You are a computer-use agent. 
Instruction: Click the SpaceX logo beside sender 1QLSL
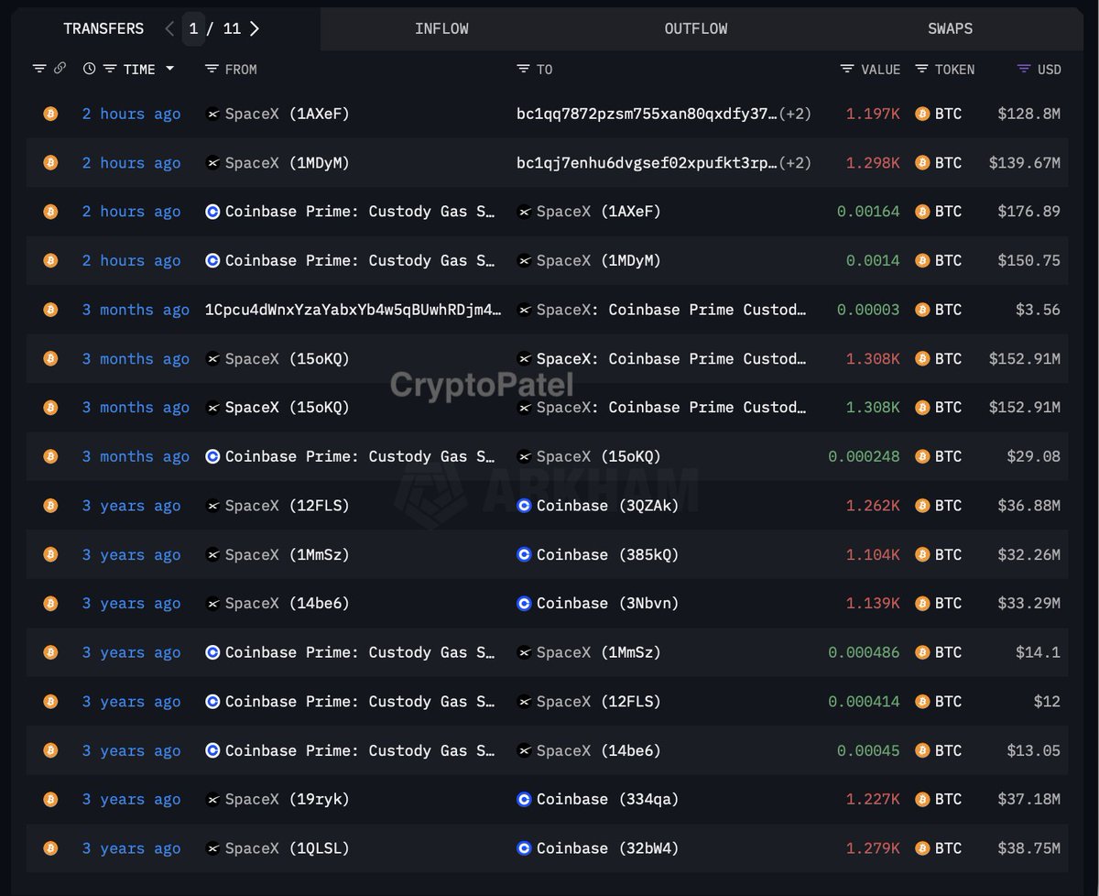(x=212, y=848)
